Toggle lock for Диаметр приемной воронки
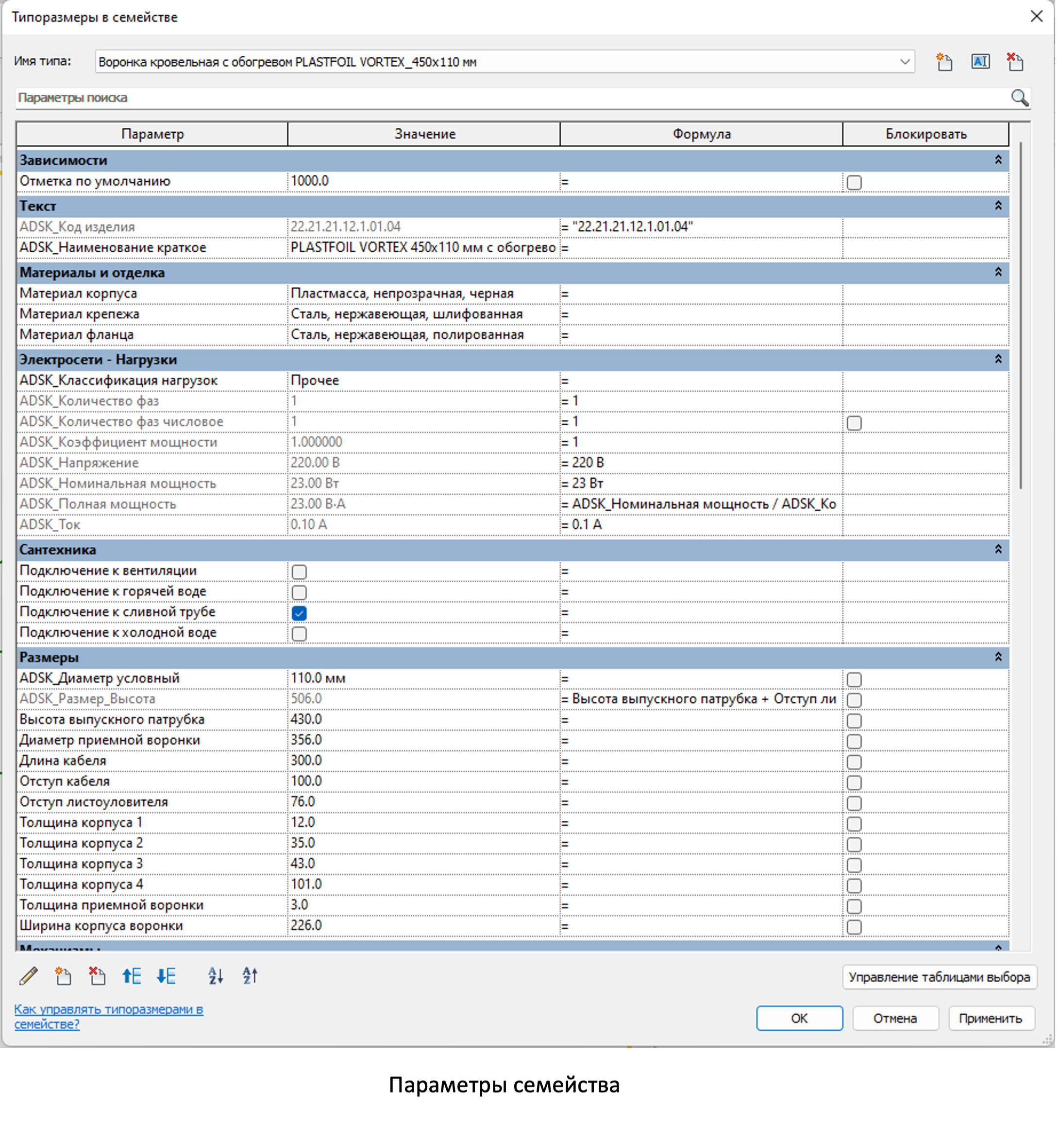Screen dimensions: 1059x1127 (x=854, y=742)
